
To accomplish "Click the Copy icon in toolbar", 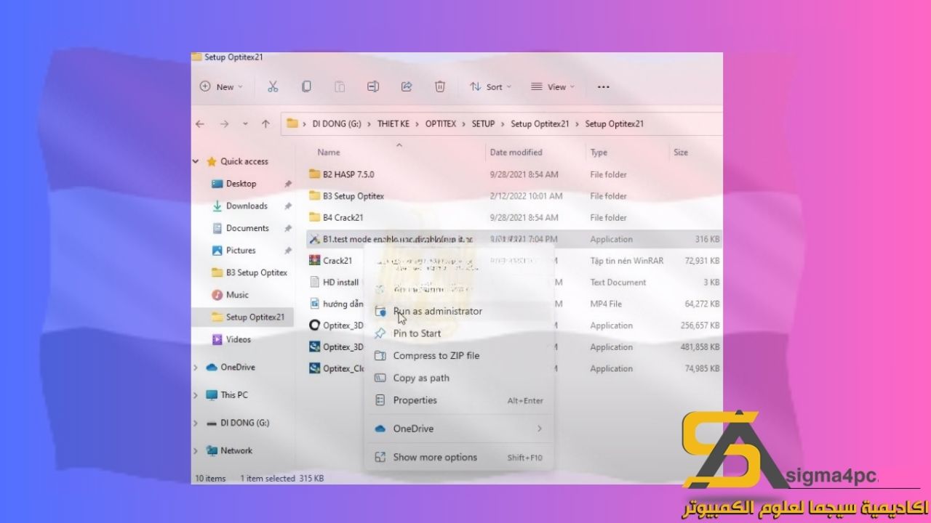I will pos(306,86).
